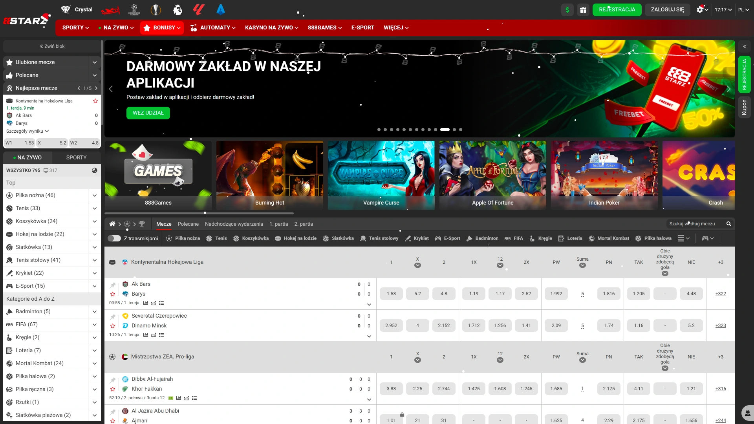Switch to SPORTY tab in sidebar
Viewport: 754px width, 424px height.
77,157
